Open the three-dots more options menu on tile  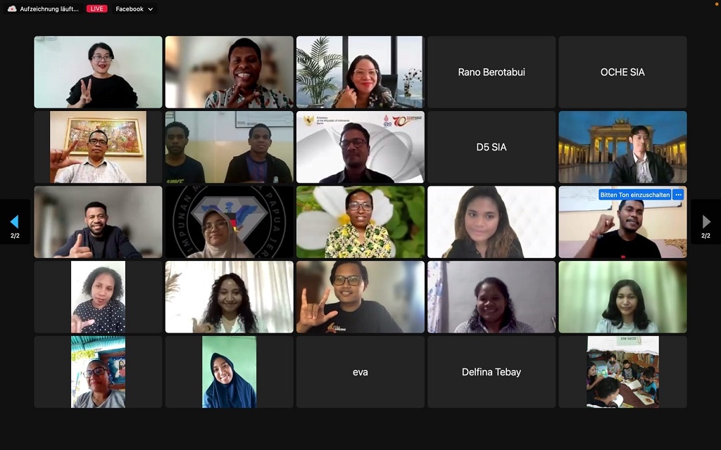(678, 195)
